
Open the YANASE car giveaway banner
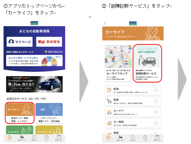click(34, 84)
